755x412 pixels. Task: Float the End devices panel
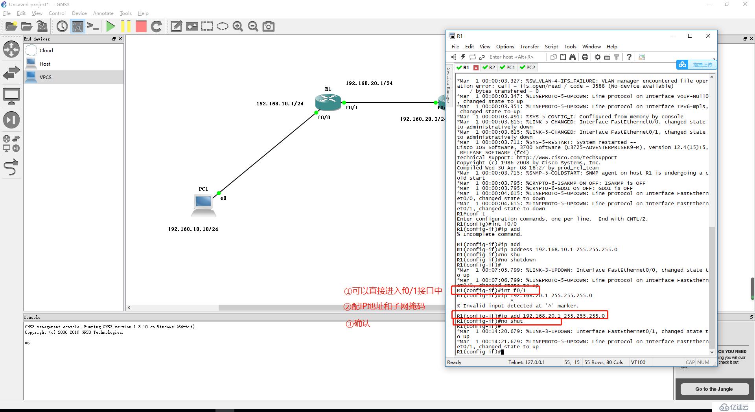pyautogui.click(x=114, y=39)
